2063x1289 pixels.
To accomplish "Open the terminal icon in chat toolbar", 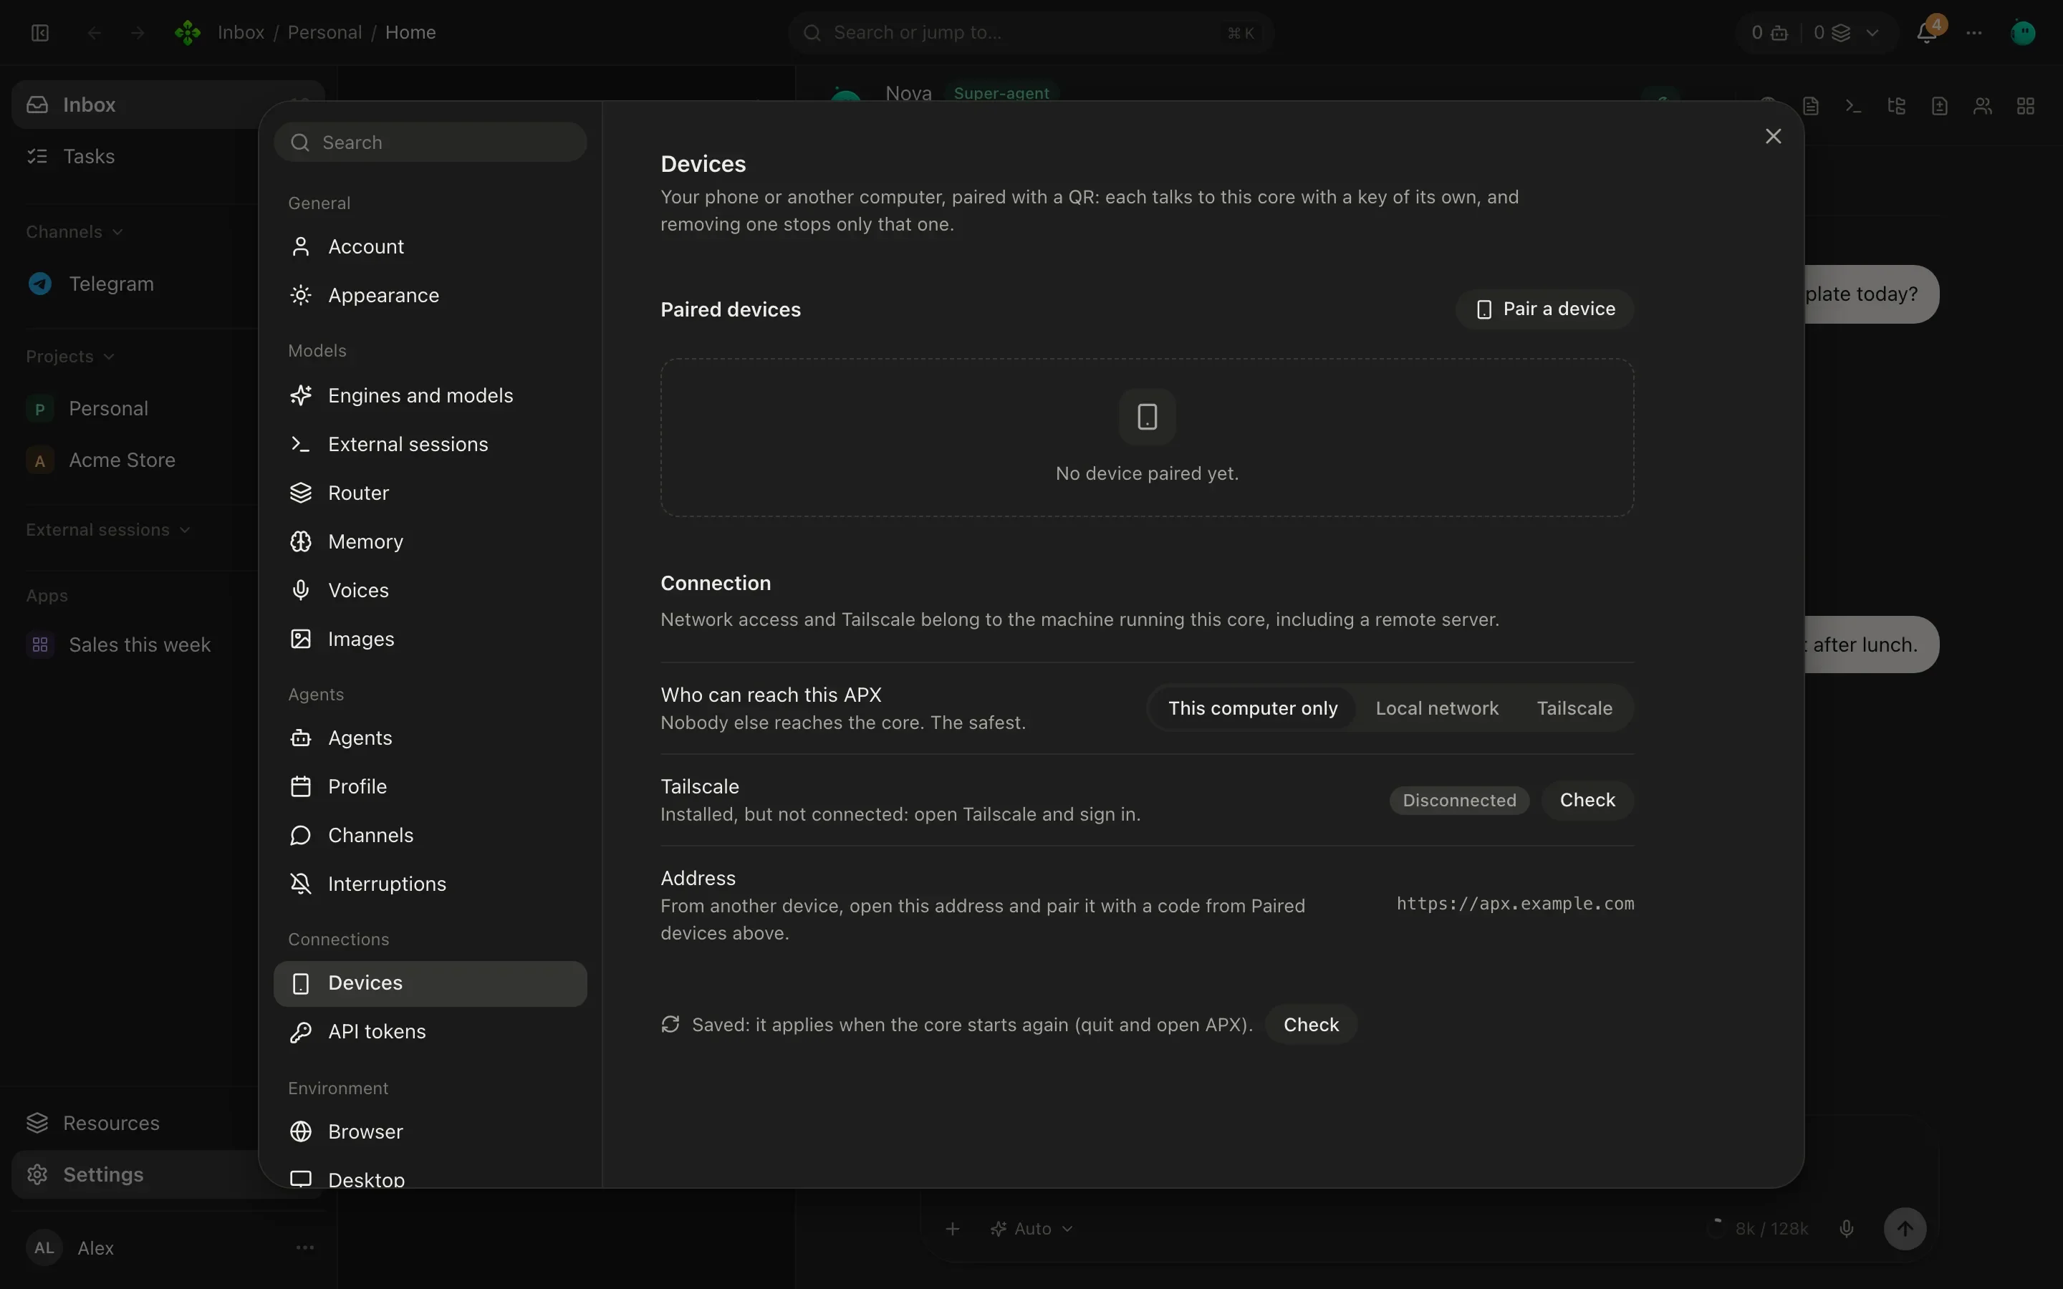I will pos(1853,106).
